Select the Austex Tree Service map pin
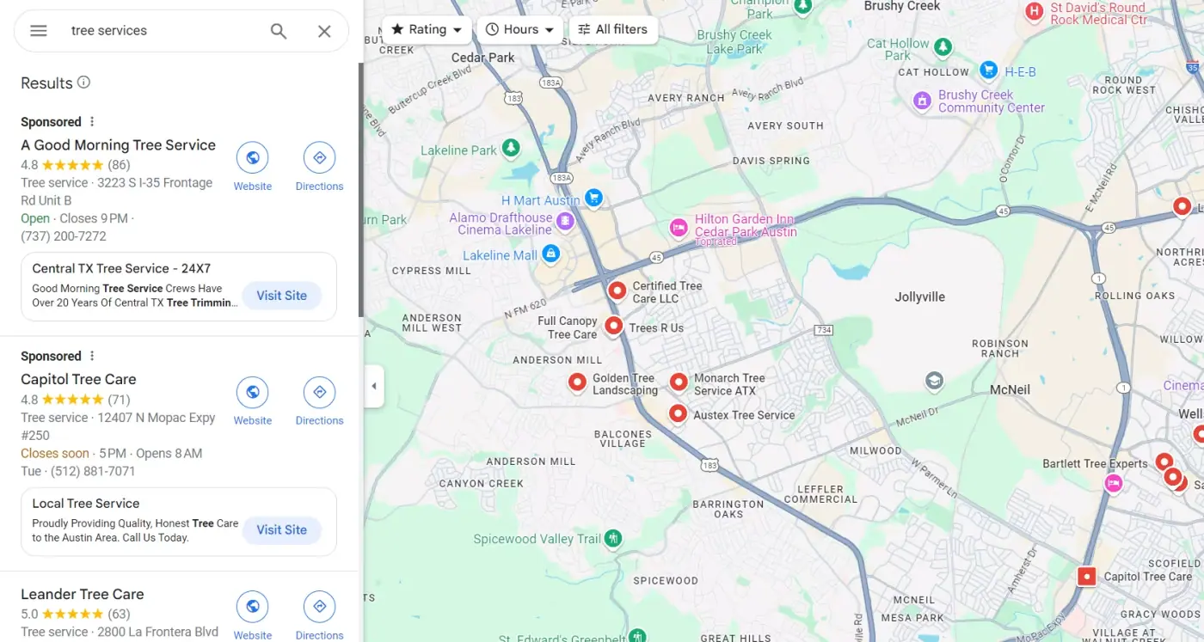The height and width of the screenshot is (642, 1204). pyautogui.click(x=678, y=414)
